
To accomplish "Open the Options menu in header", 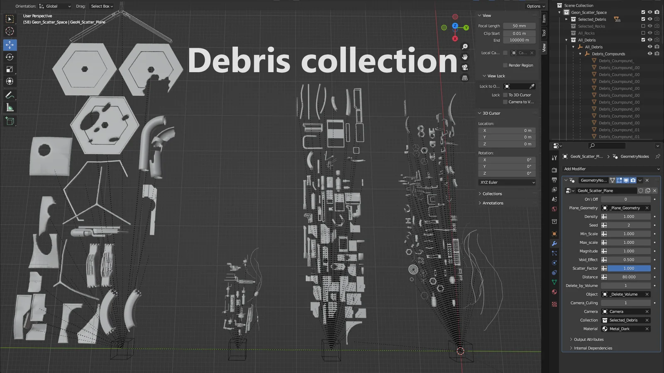I will [x=535, y=6].
